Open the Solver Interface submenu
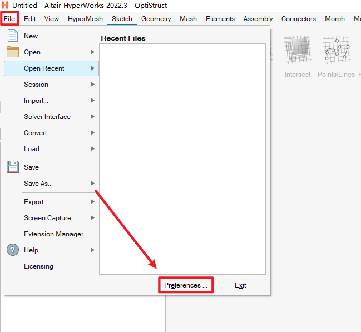 [x=47, y=117]
